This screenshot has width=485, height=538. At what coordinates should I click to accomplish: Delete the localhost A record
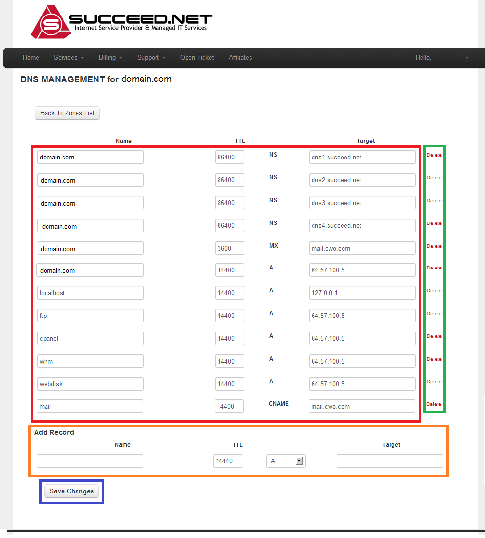pyautogui.click(x=434, y=290)
